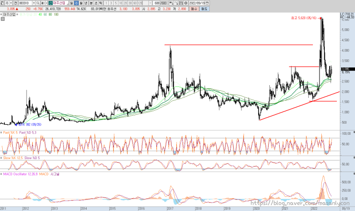Switch to yearly chart with 년 button
The width and height of the screenshot is (355, 211).
pyautogui.click(x=86, y=3)
